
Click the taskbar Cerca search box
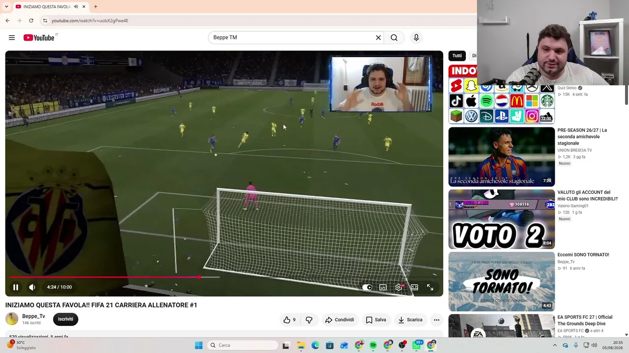pos(242,345)
